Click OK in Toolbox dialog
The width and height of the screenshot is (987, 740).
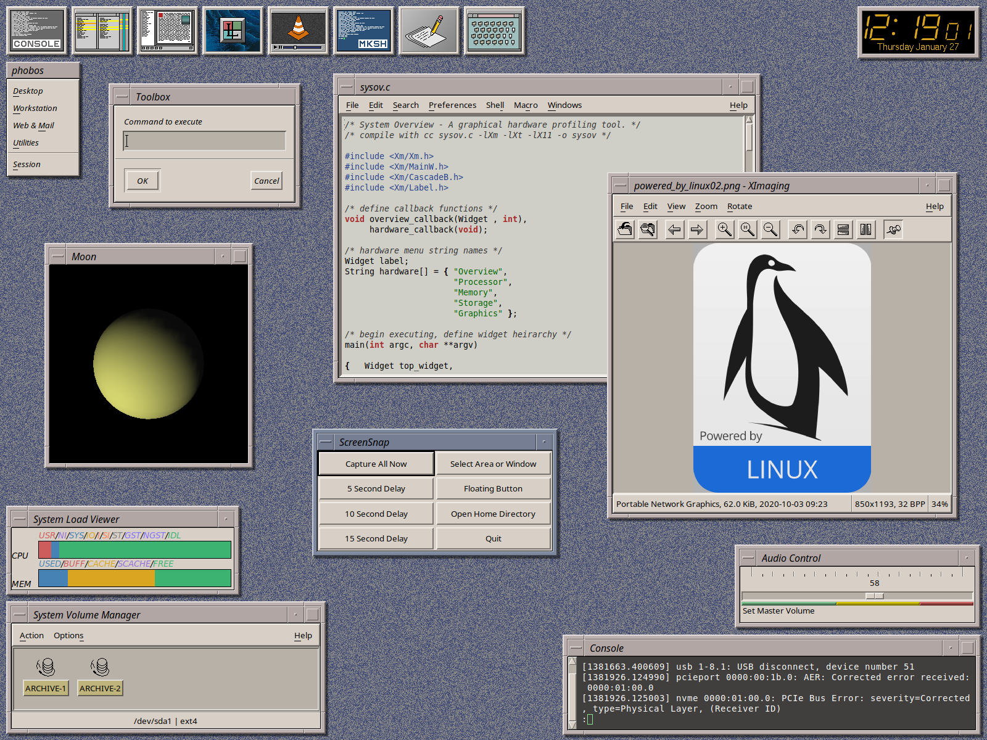tap(142, 181)
